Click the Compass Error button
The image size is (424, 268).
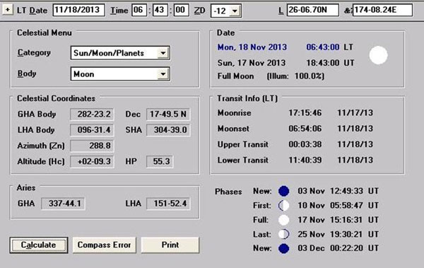(104, 245)
